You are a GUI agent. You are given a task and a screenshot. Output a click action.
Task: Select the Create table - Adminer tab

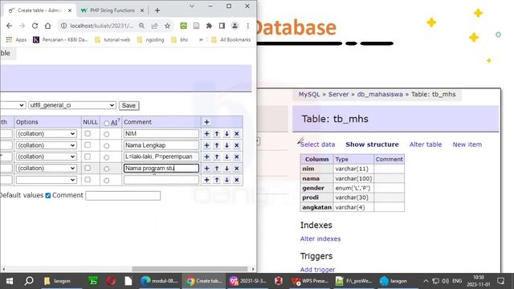click(x=39, y=10)
